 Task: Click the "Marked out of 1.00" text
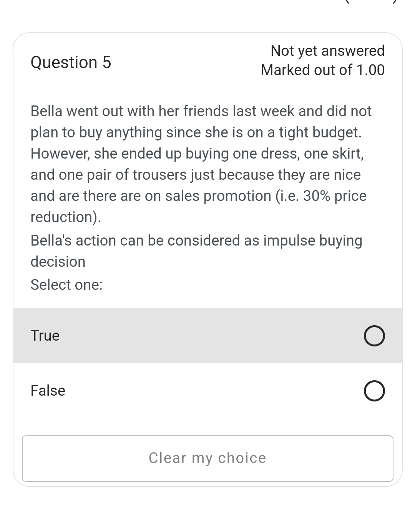pos(322,70)
